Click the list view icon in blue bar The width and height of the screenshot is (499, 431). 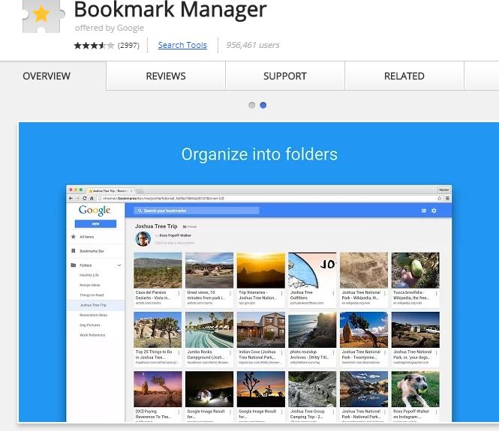point(423,211)
